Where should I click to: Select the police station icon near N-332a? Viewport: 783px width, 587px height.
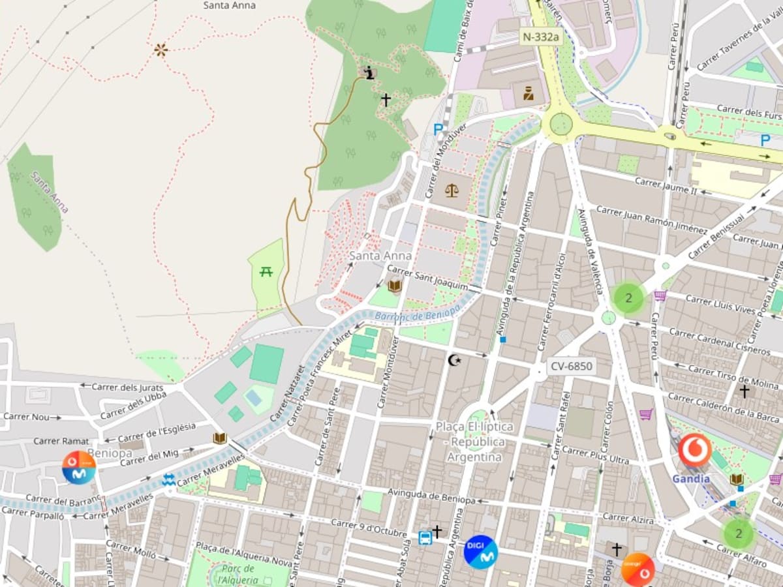coord(529,93)
